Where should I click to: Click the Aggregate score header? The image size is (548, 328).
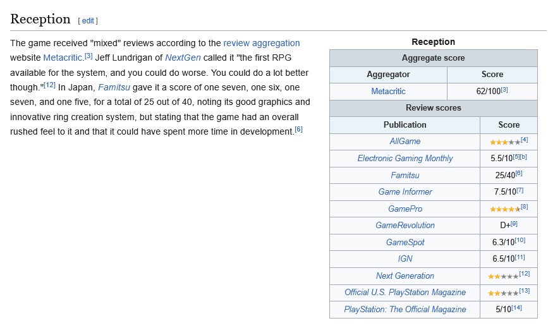[x=434, y=58]
